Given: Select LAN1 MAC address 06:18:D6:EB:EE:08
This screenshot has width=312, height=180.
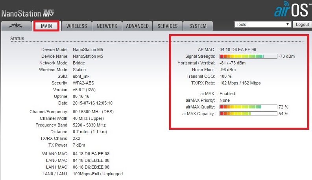Looking at the screenshot, I should 91,167.
